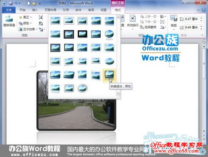Select the Picture Tools Format (格式) tab
This screenshot has width=208, height=157.
tap(118, 10)
